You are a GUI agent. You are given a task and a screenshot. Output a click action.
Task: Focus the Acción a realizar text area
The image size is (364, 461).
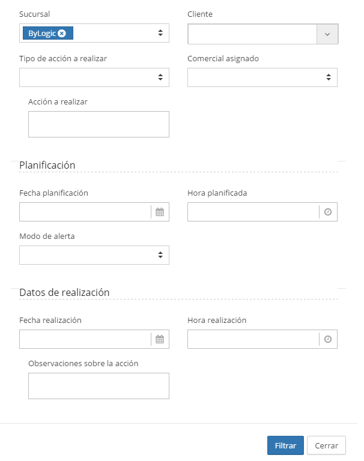99,124
